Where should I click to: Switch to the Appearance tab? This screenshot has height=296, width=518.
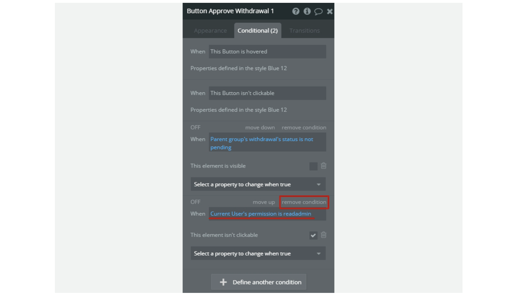tap(210, 31)
